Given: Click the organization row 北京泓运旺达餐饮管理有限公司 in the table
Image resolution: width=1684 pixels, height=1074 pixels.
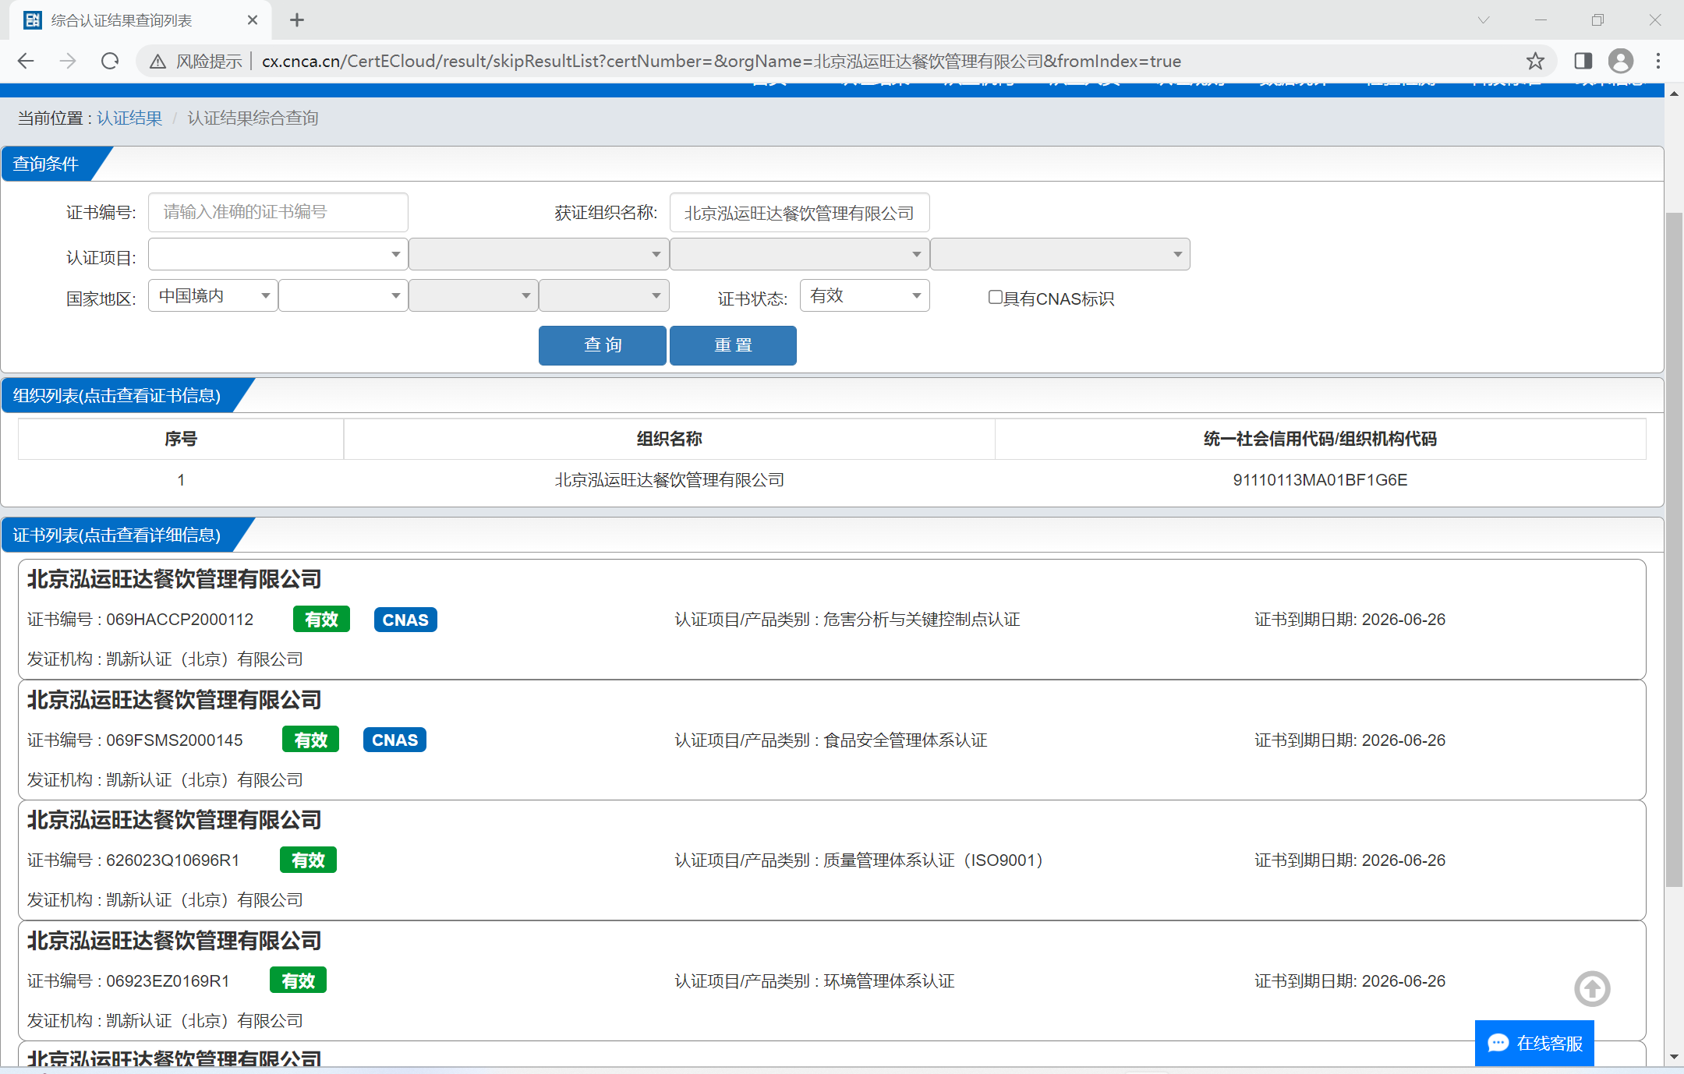Looking at the screenshot, I should coord(669,480).
